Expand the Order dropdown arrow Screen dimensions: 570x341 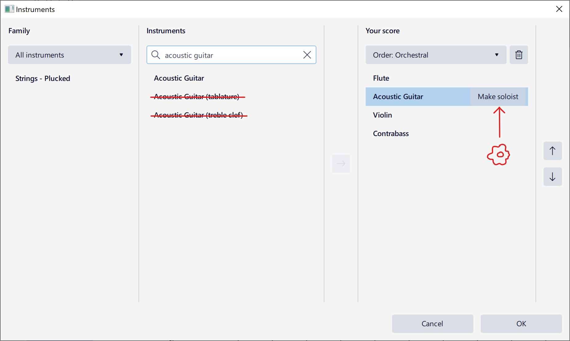tap(497, 55)
